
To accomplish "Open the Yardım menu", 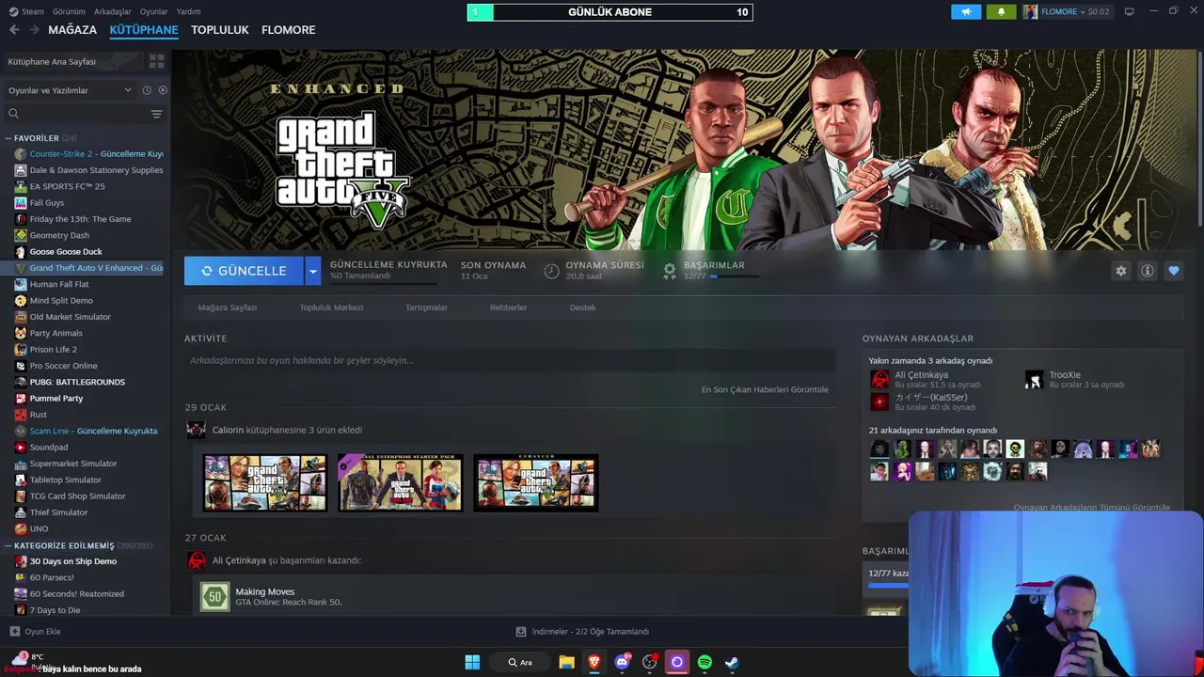I will click(x=188, y=11).
